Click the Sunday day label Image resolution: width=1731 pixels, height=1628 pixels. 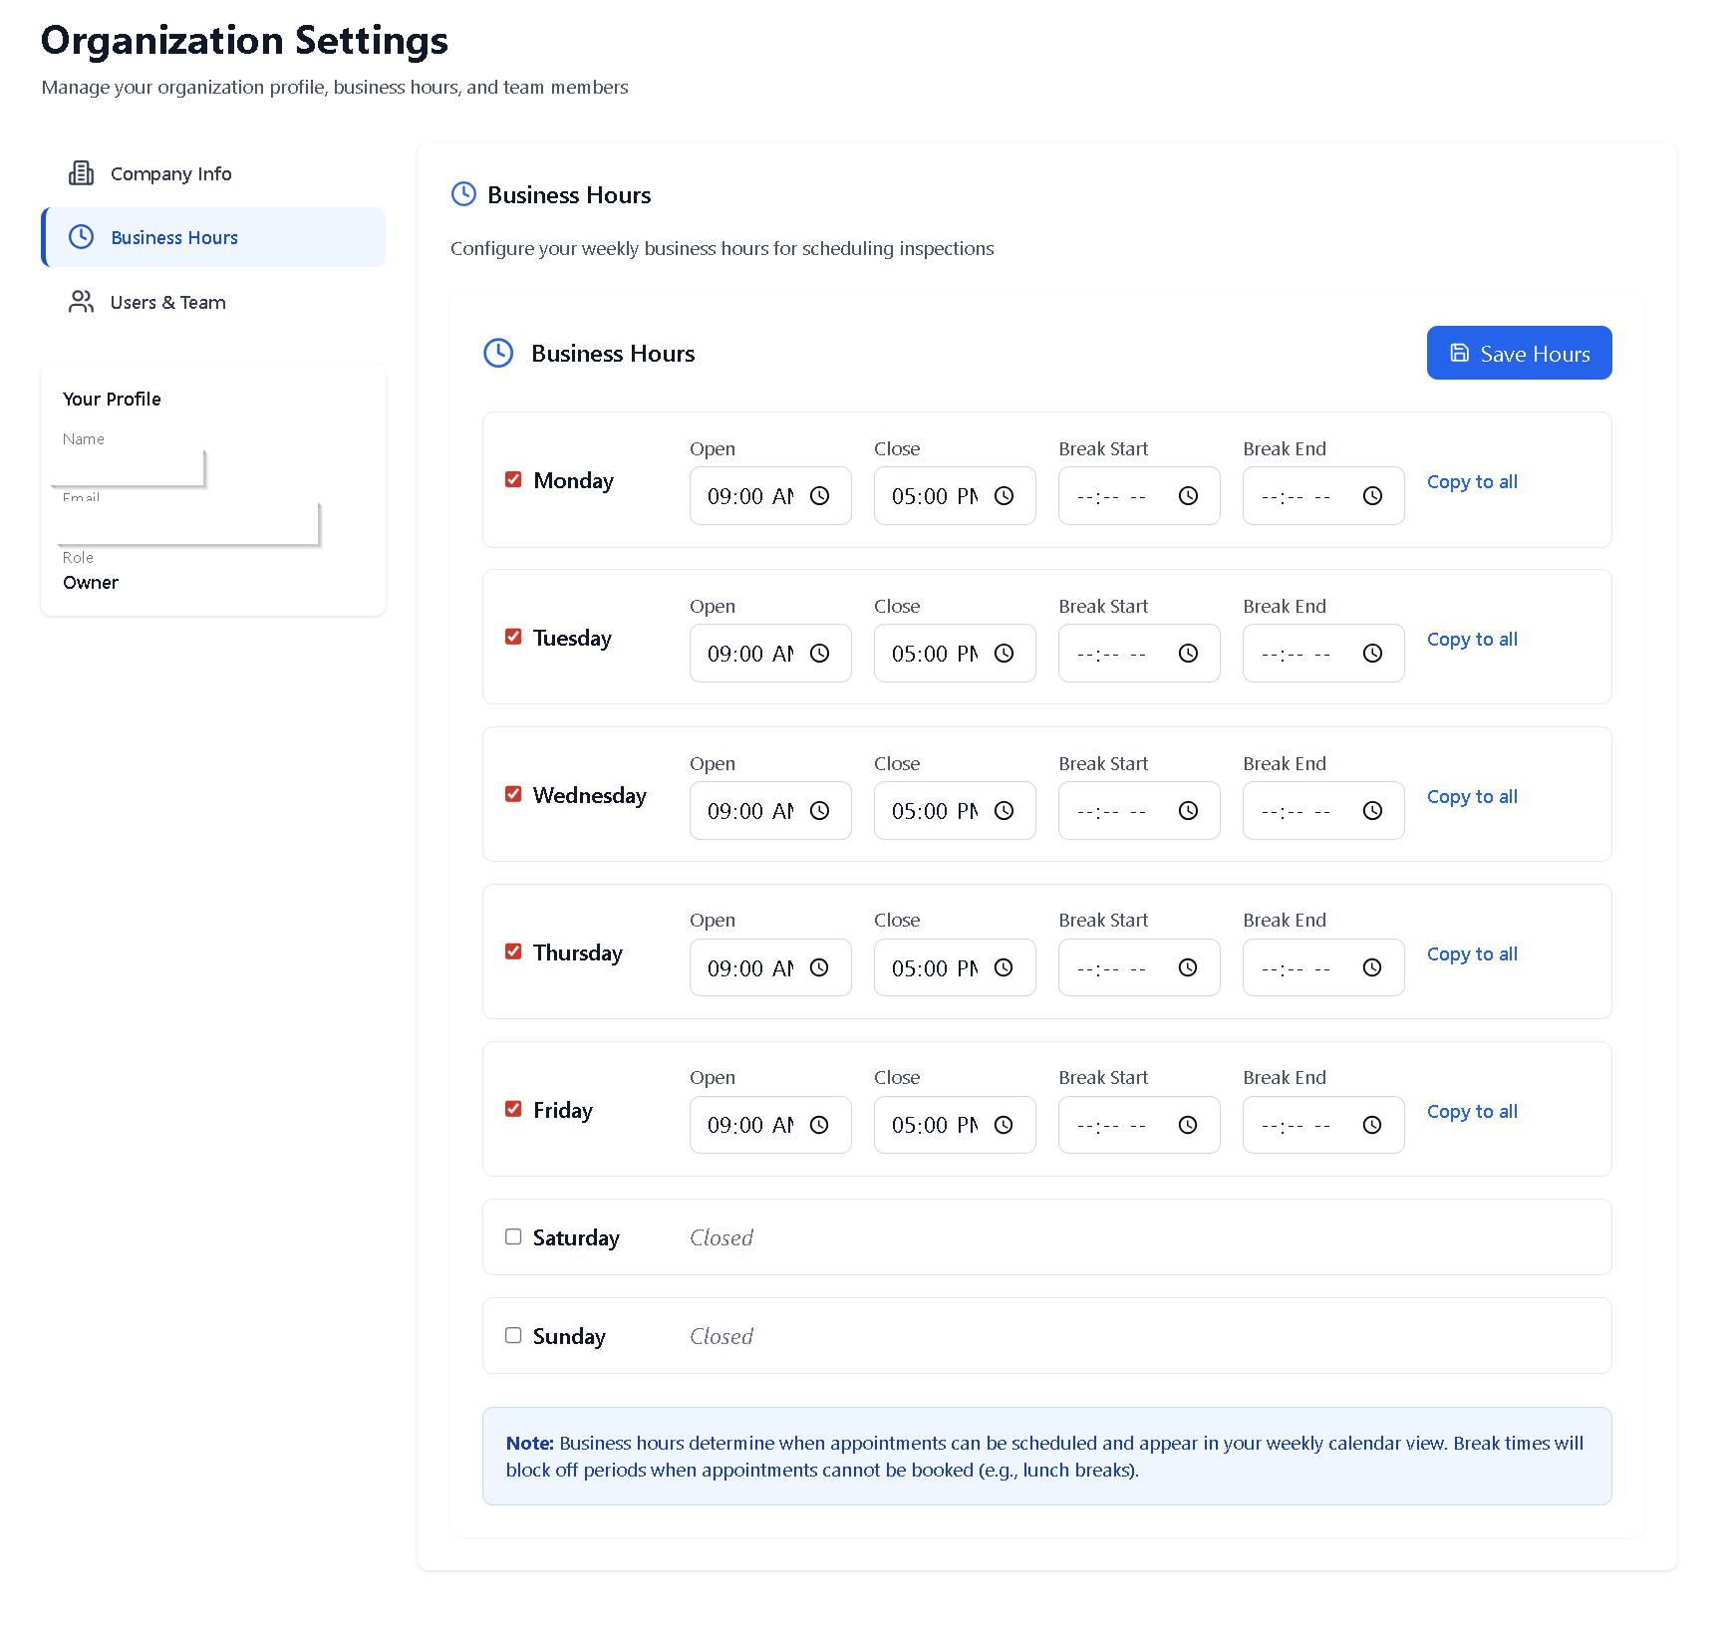(x=569, y=1336)
